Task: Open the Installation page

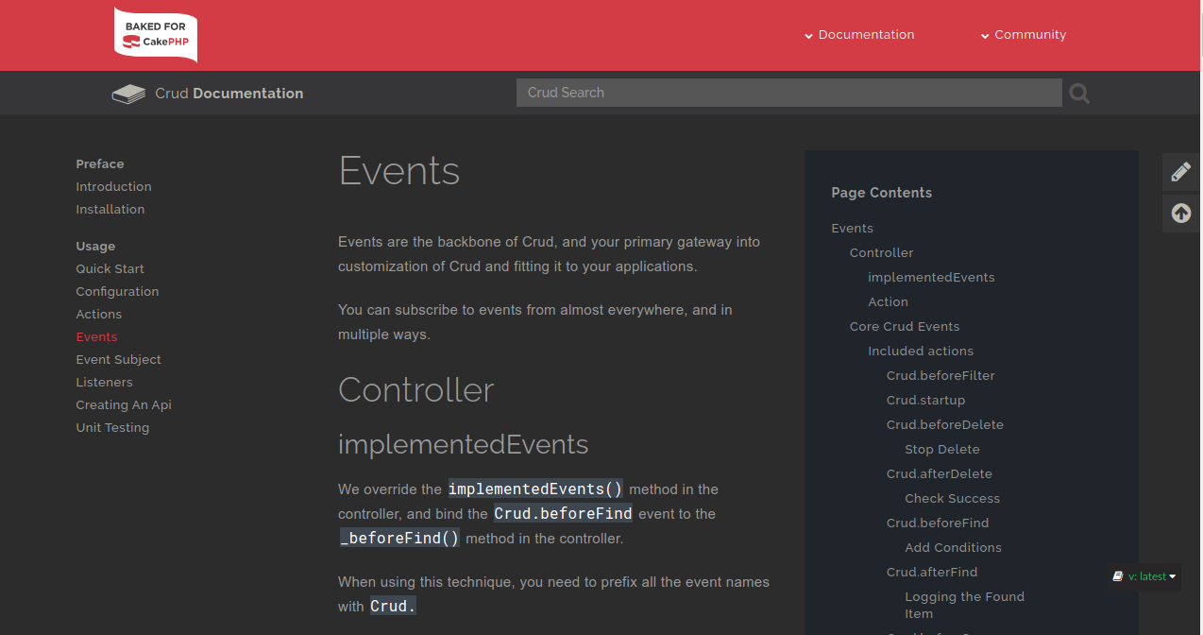Action: [x=110, y=209]
